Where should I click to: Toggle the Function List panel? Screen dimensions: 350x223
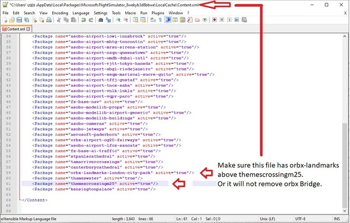[190, 20]
